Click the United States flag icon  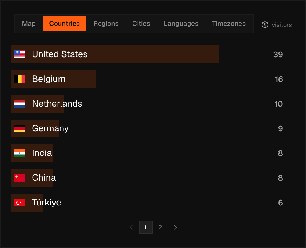tap(20, 54)
